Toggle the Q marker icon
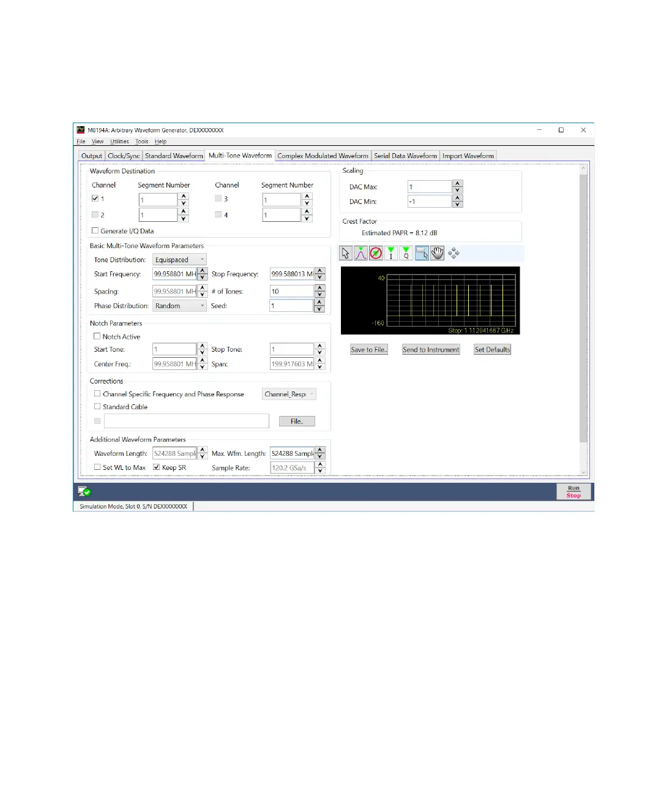661x794 pixels. [406, 253]
